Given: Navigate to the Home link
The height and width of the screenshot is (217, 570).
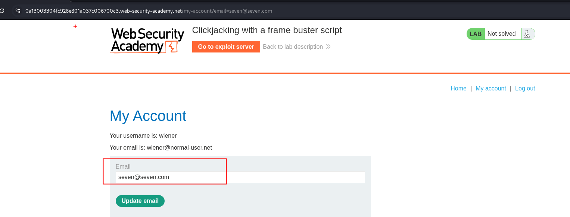Looking at the screenshot, I should (458, 89).
